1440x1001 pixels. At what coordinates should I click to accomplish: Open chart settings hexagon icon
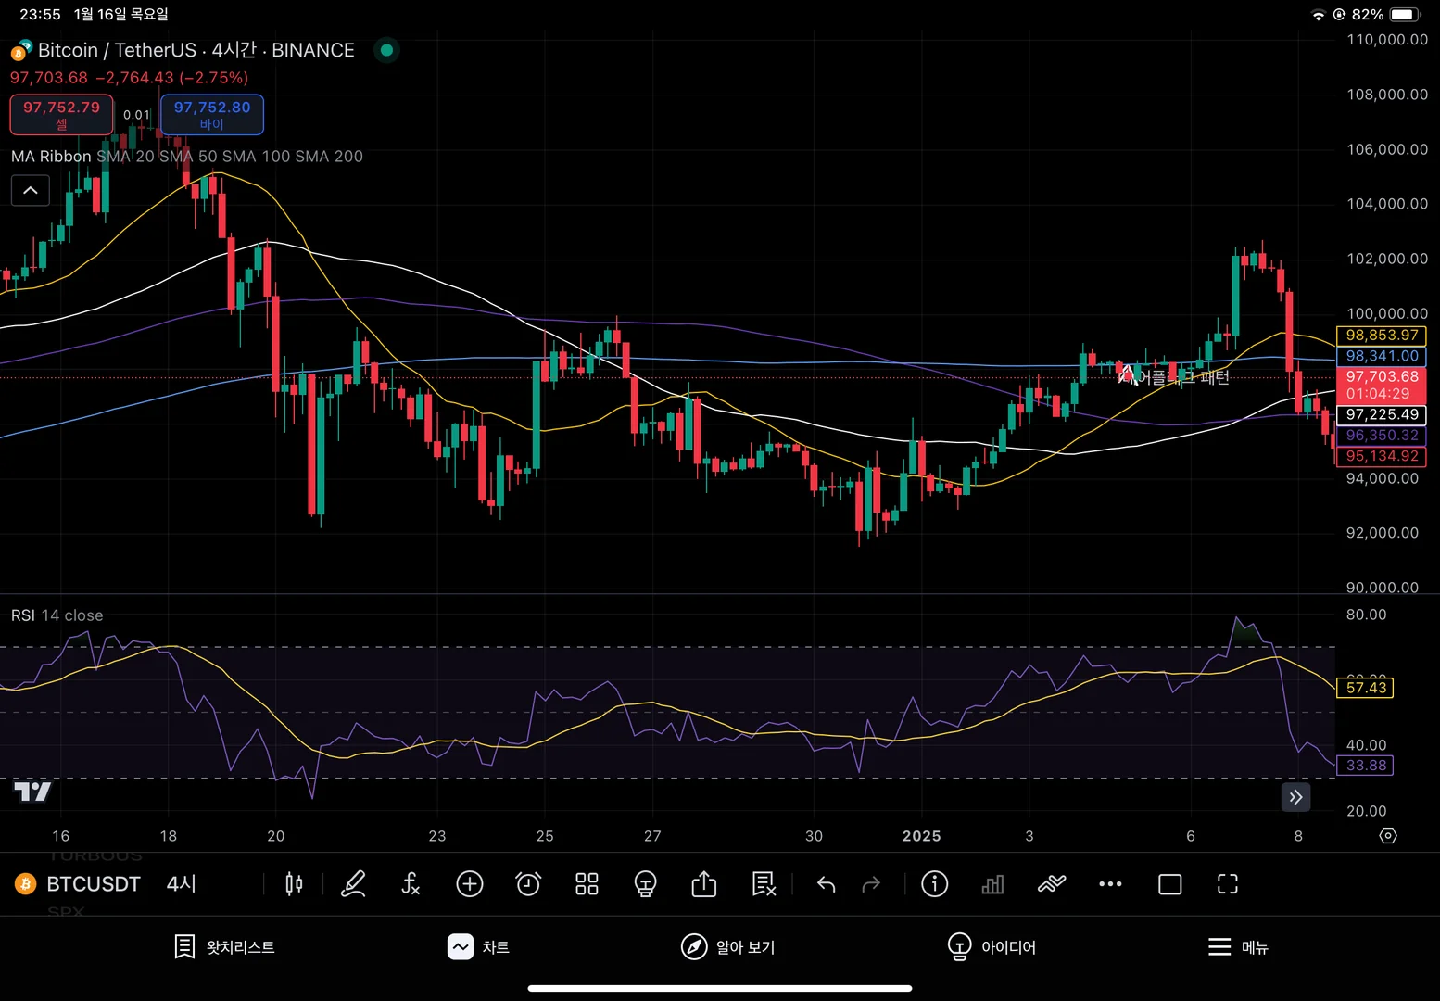pos(1387,836)
